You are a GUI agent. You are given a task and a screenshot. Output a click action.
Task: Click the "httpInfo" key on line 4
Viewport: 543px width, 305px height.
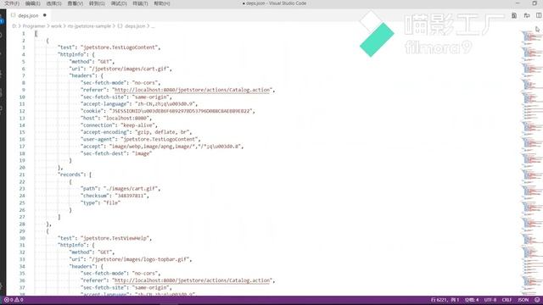(x=71, y=54)
